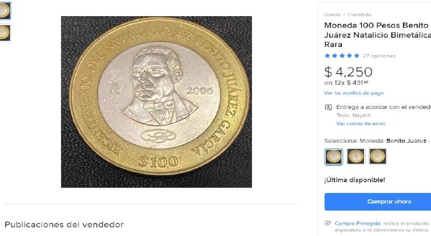Click the Comprar ahora button
Screen dimensions: 431x236
tap(389, 202)
